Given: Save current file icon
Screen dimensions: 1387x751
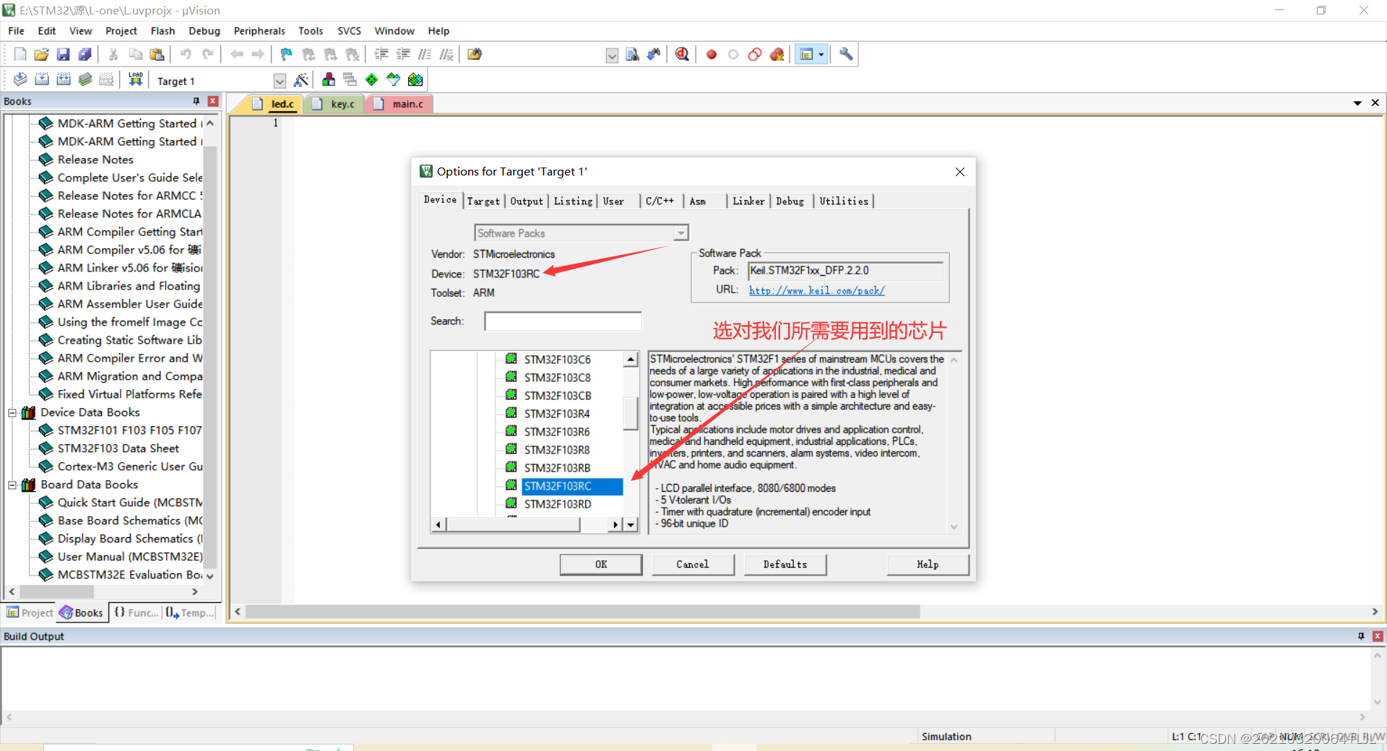Looking at the screenshot, I should coord(64,54).
